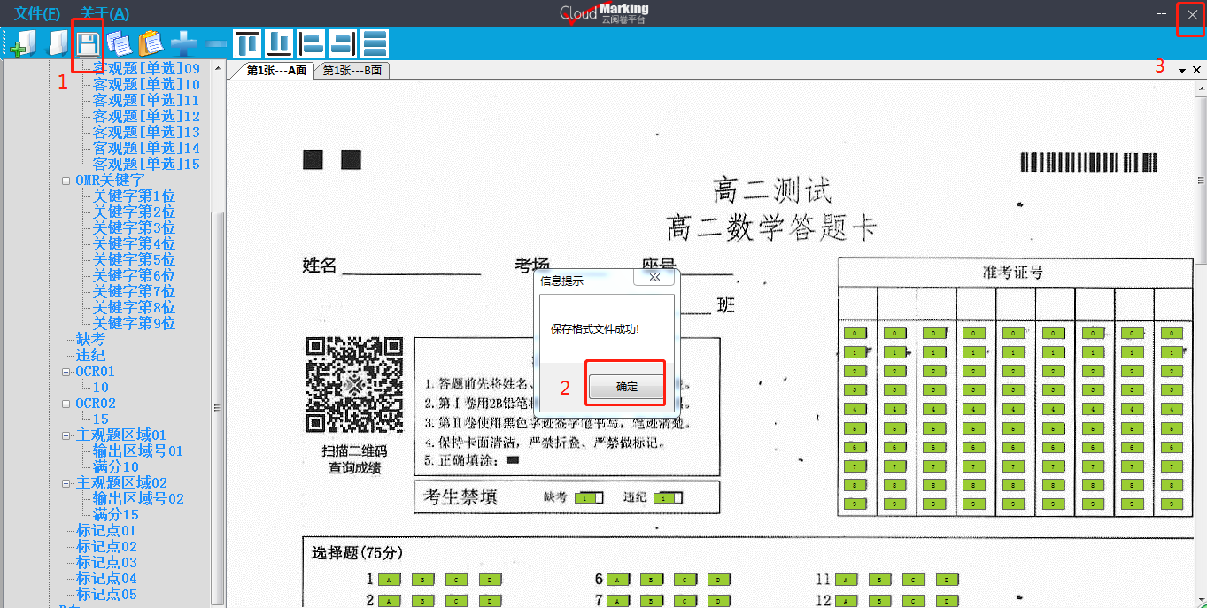
Task: Collapse the 主观题区域01 tree node
Action: click(x=67, y=435)
